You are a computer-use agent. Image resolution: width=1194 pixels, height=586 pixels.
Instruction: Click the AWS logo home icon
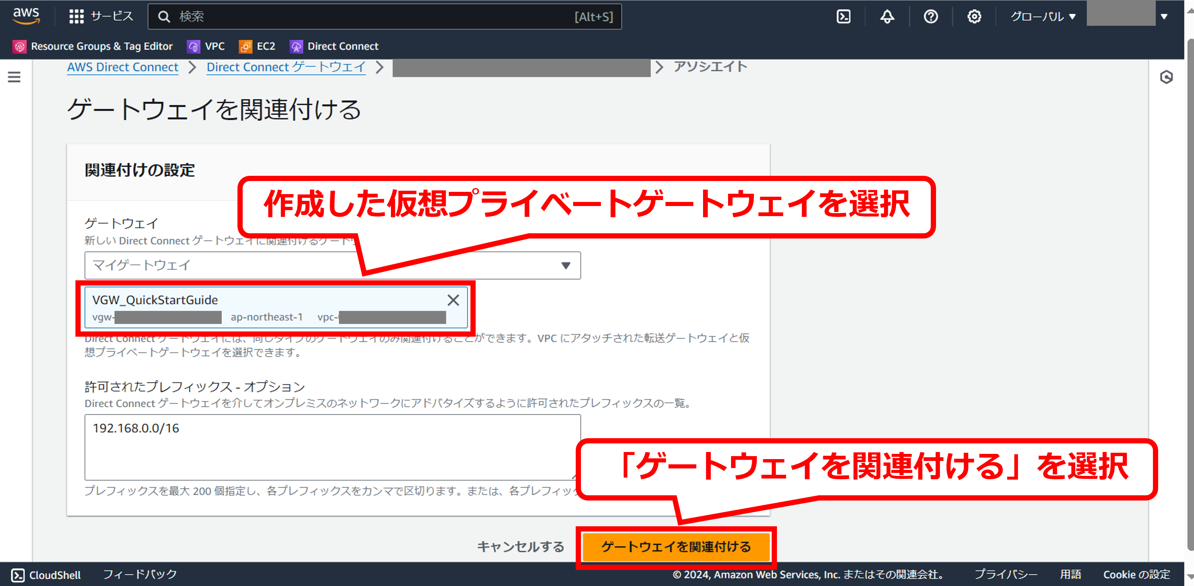click(26, 16)
